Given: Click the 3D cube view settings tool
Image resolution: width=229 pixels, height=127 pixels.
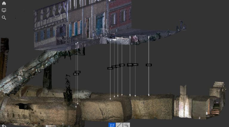Looking at the screenshot, I should [x=126, y=125].
